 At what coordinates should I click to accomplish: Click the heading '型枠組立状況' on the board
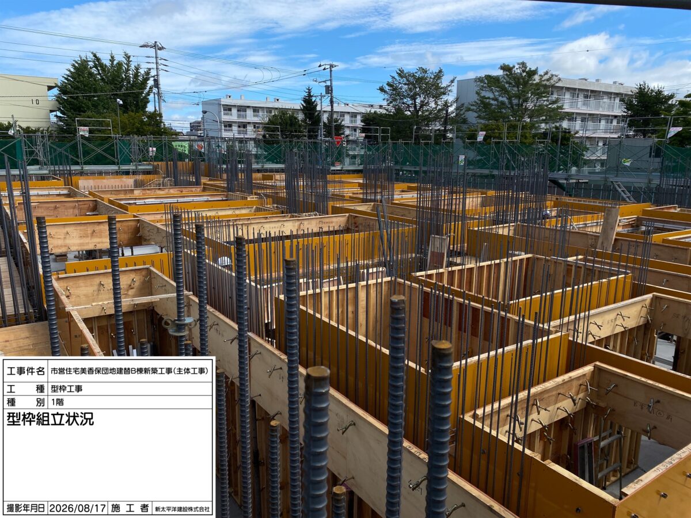(50, 419)
